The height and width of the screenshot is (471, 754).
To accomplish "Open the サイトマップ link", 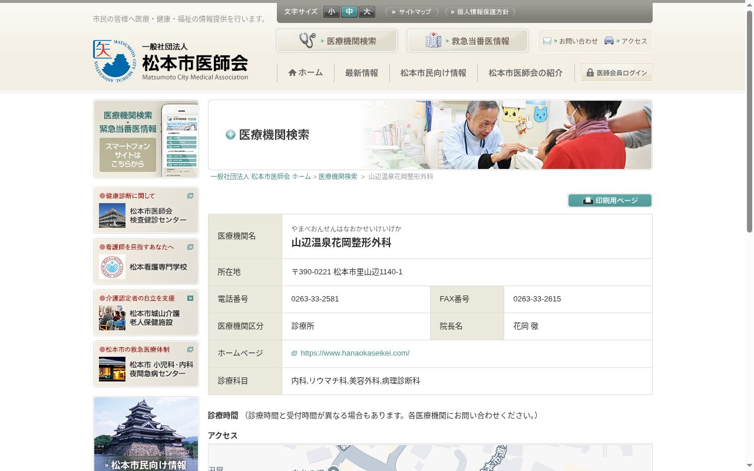I will (411, 12).
